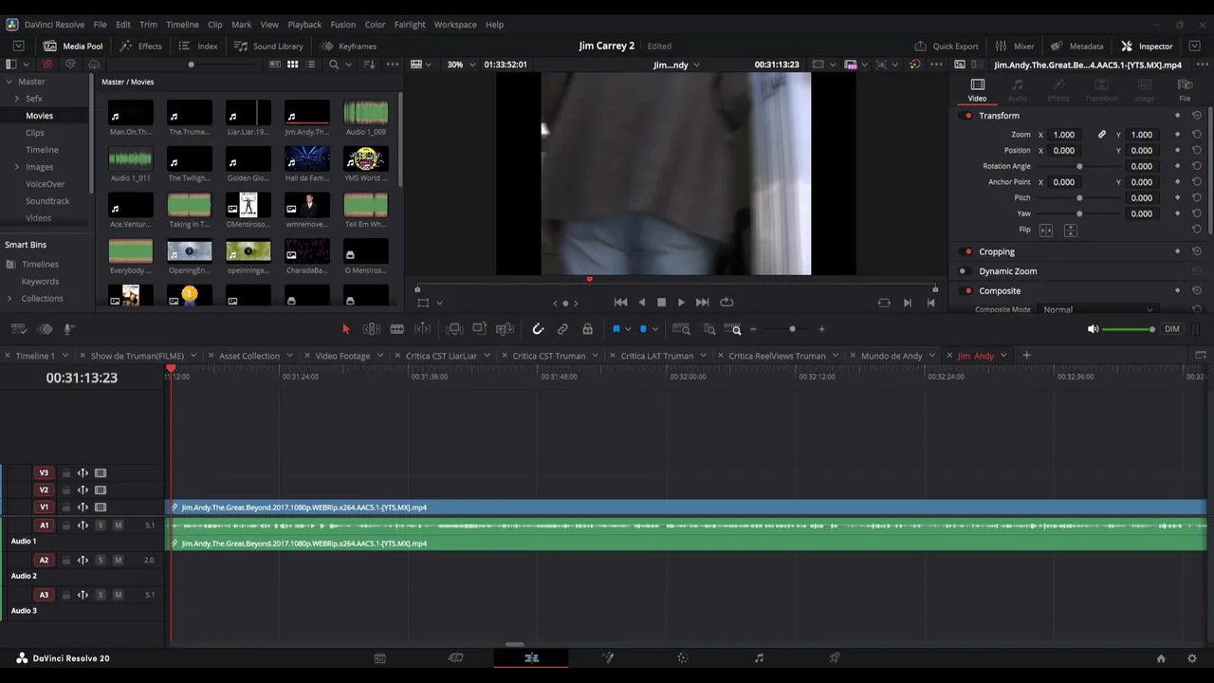The width and height of the screenshot is (1214, 683).
Task: Zoom the timeline to full extent
Action: pyautogui.click(x=682, y=329)
